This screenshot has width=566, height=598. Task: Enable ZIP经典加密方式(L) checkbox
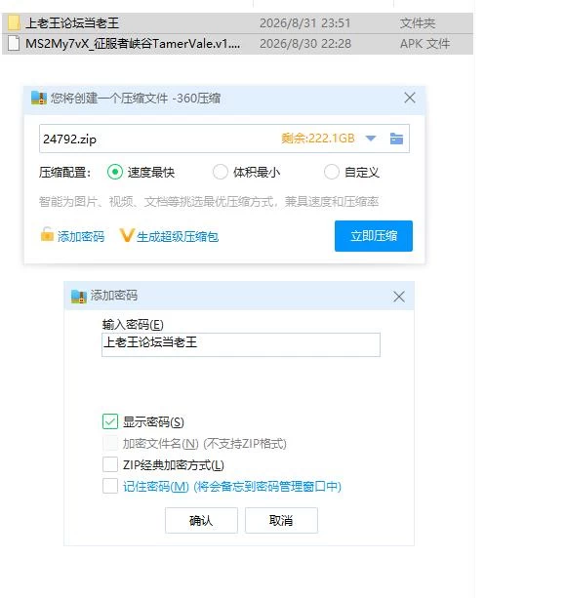(110, 464)
